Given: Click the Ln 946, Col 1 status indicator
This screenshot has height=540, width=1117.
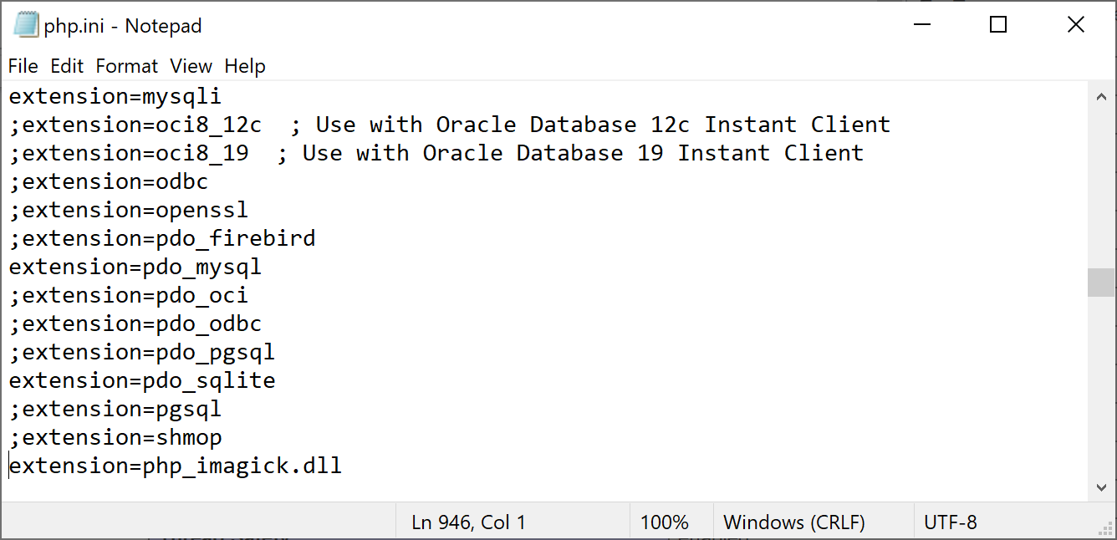Looking at the screenshot, I should 469,522.
